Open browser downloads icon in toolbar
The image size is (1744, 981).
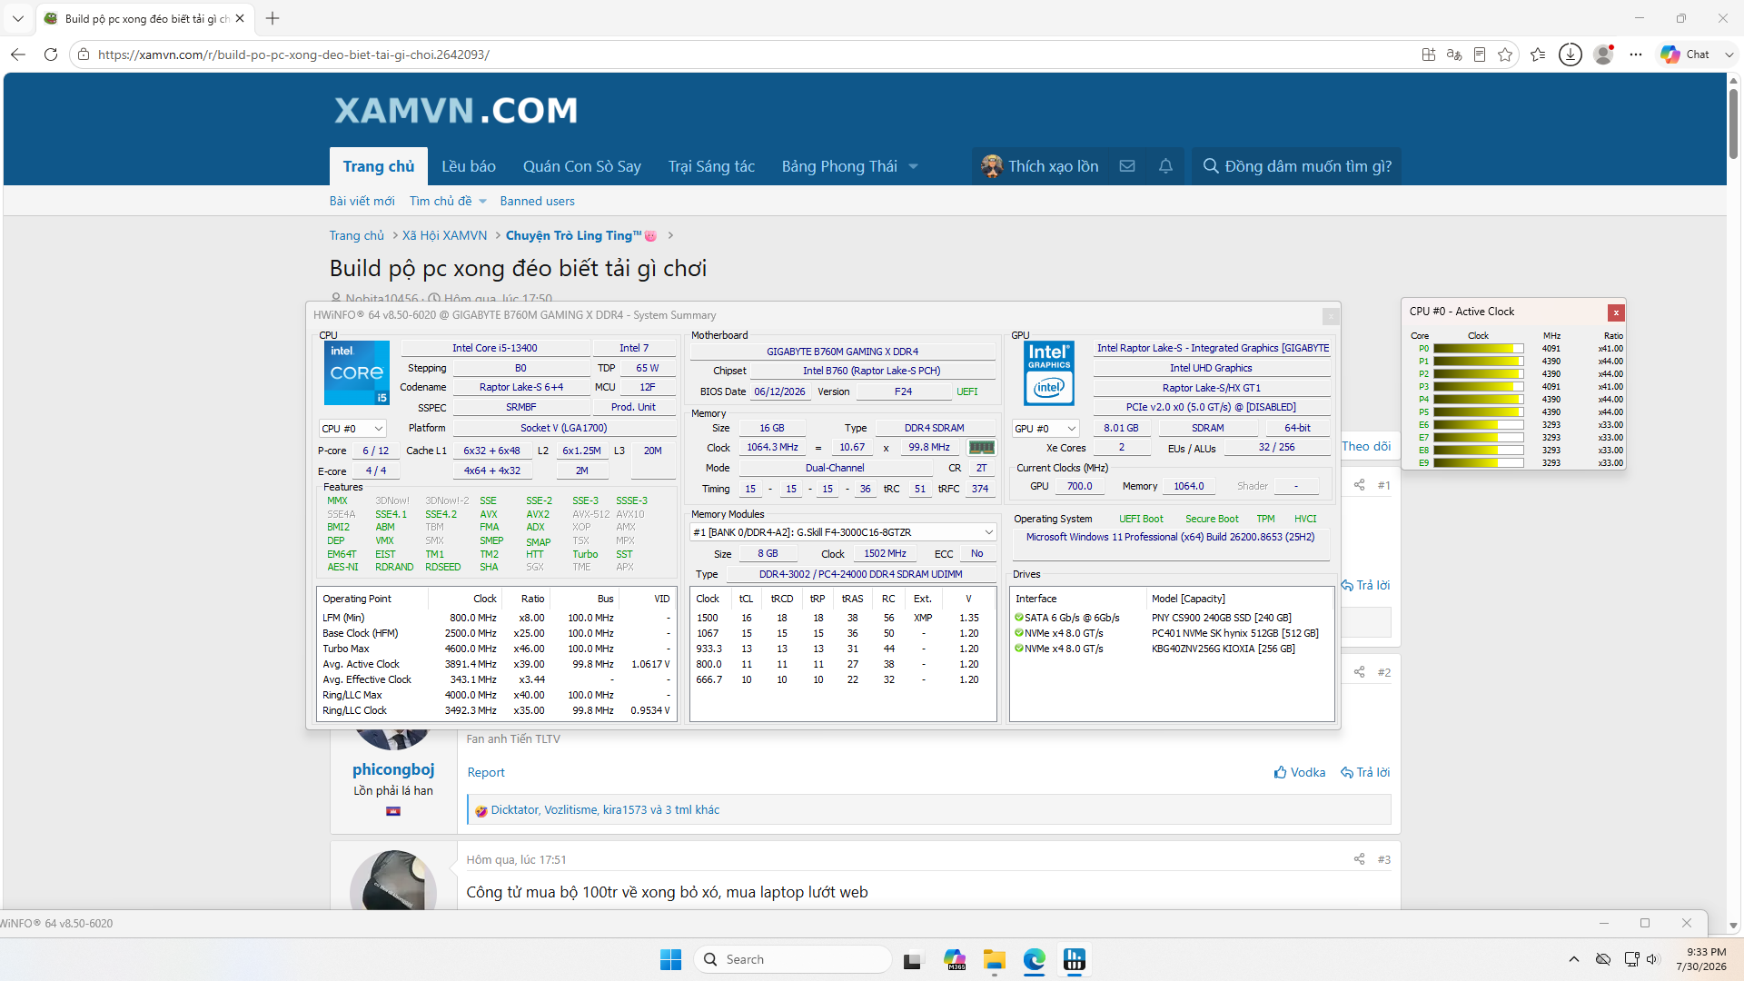1571,54
